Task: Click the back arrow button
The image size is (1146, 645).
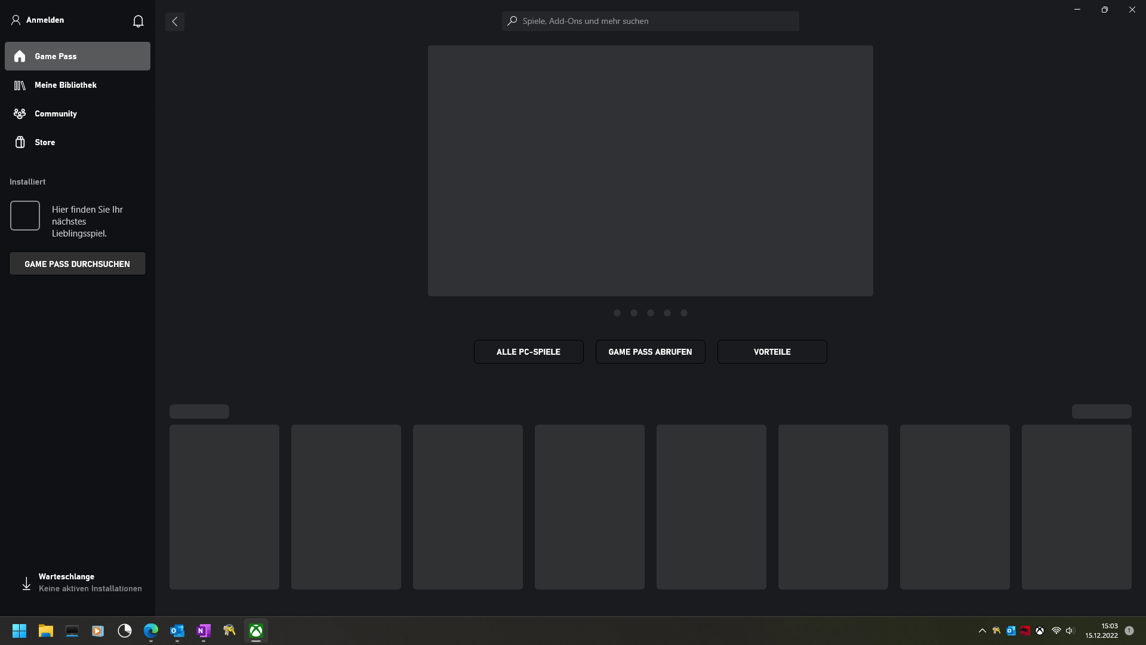Action: 175,21
